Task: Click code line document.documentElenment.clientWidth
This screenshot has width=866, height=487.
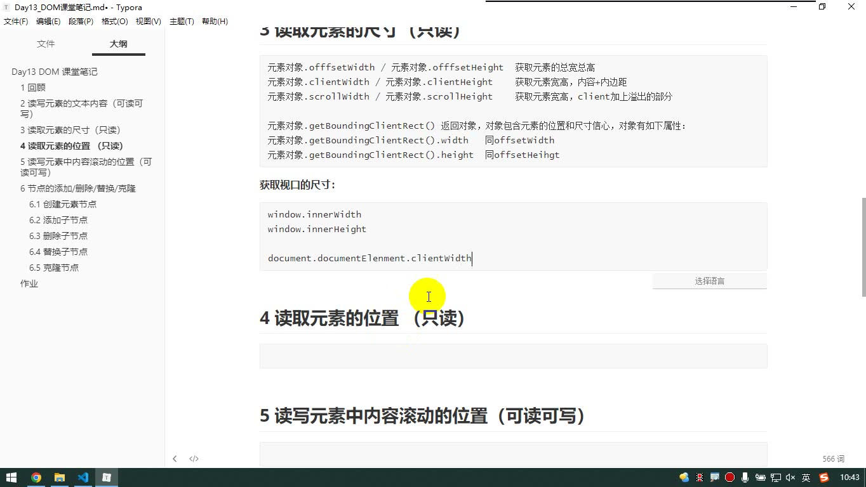Action: pyautogui.click(x=370, y=258)
